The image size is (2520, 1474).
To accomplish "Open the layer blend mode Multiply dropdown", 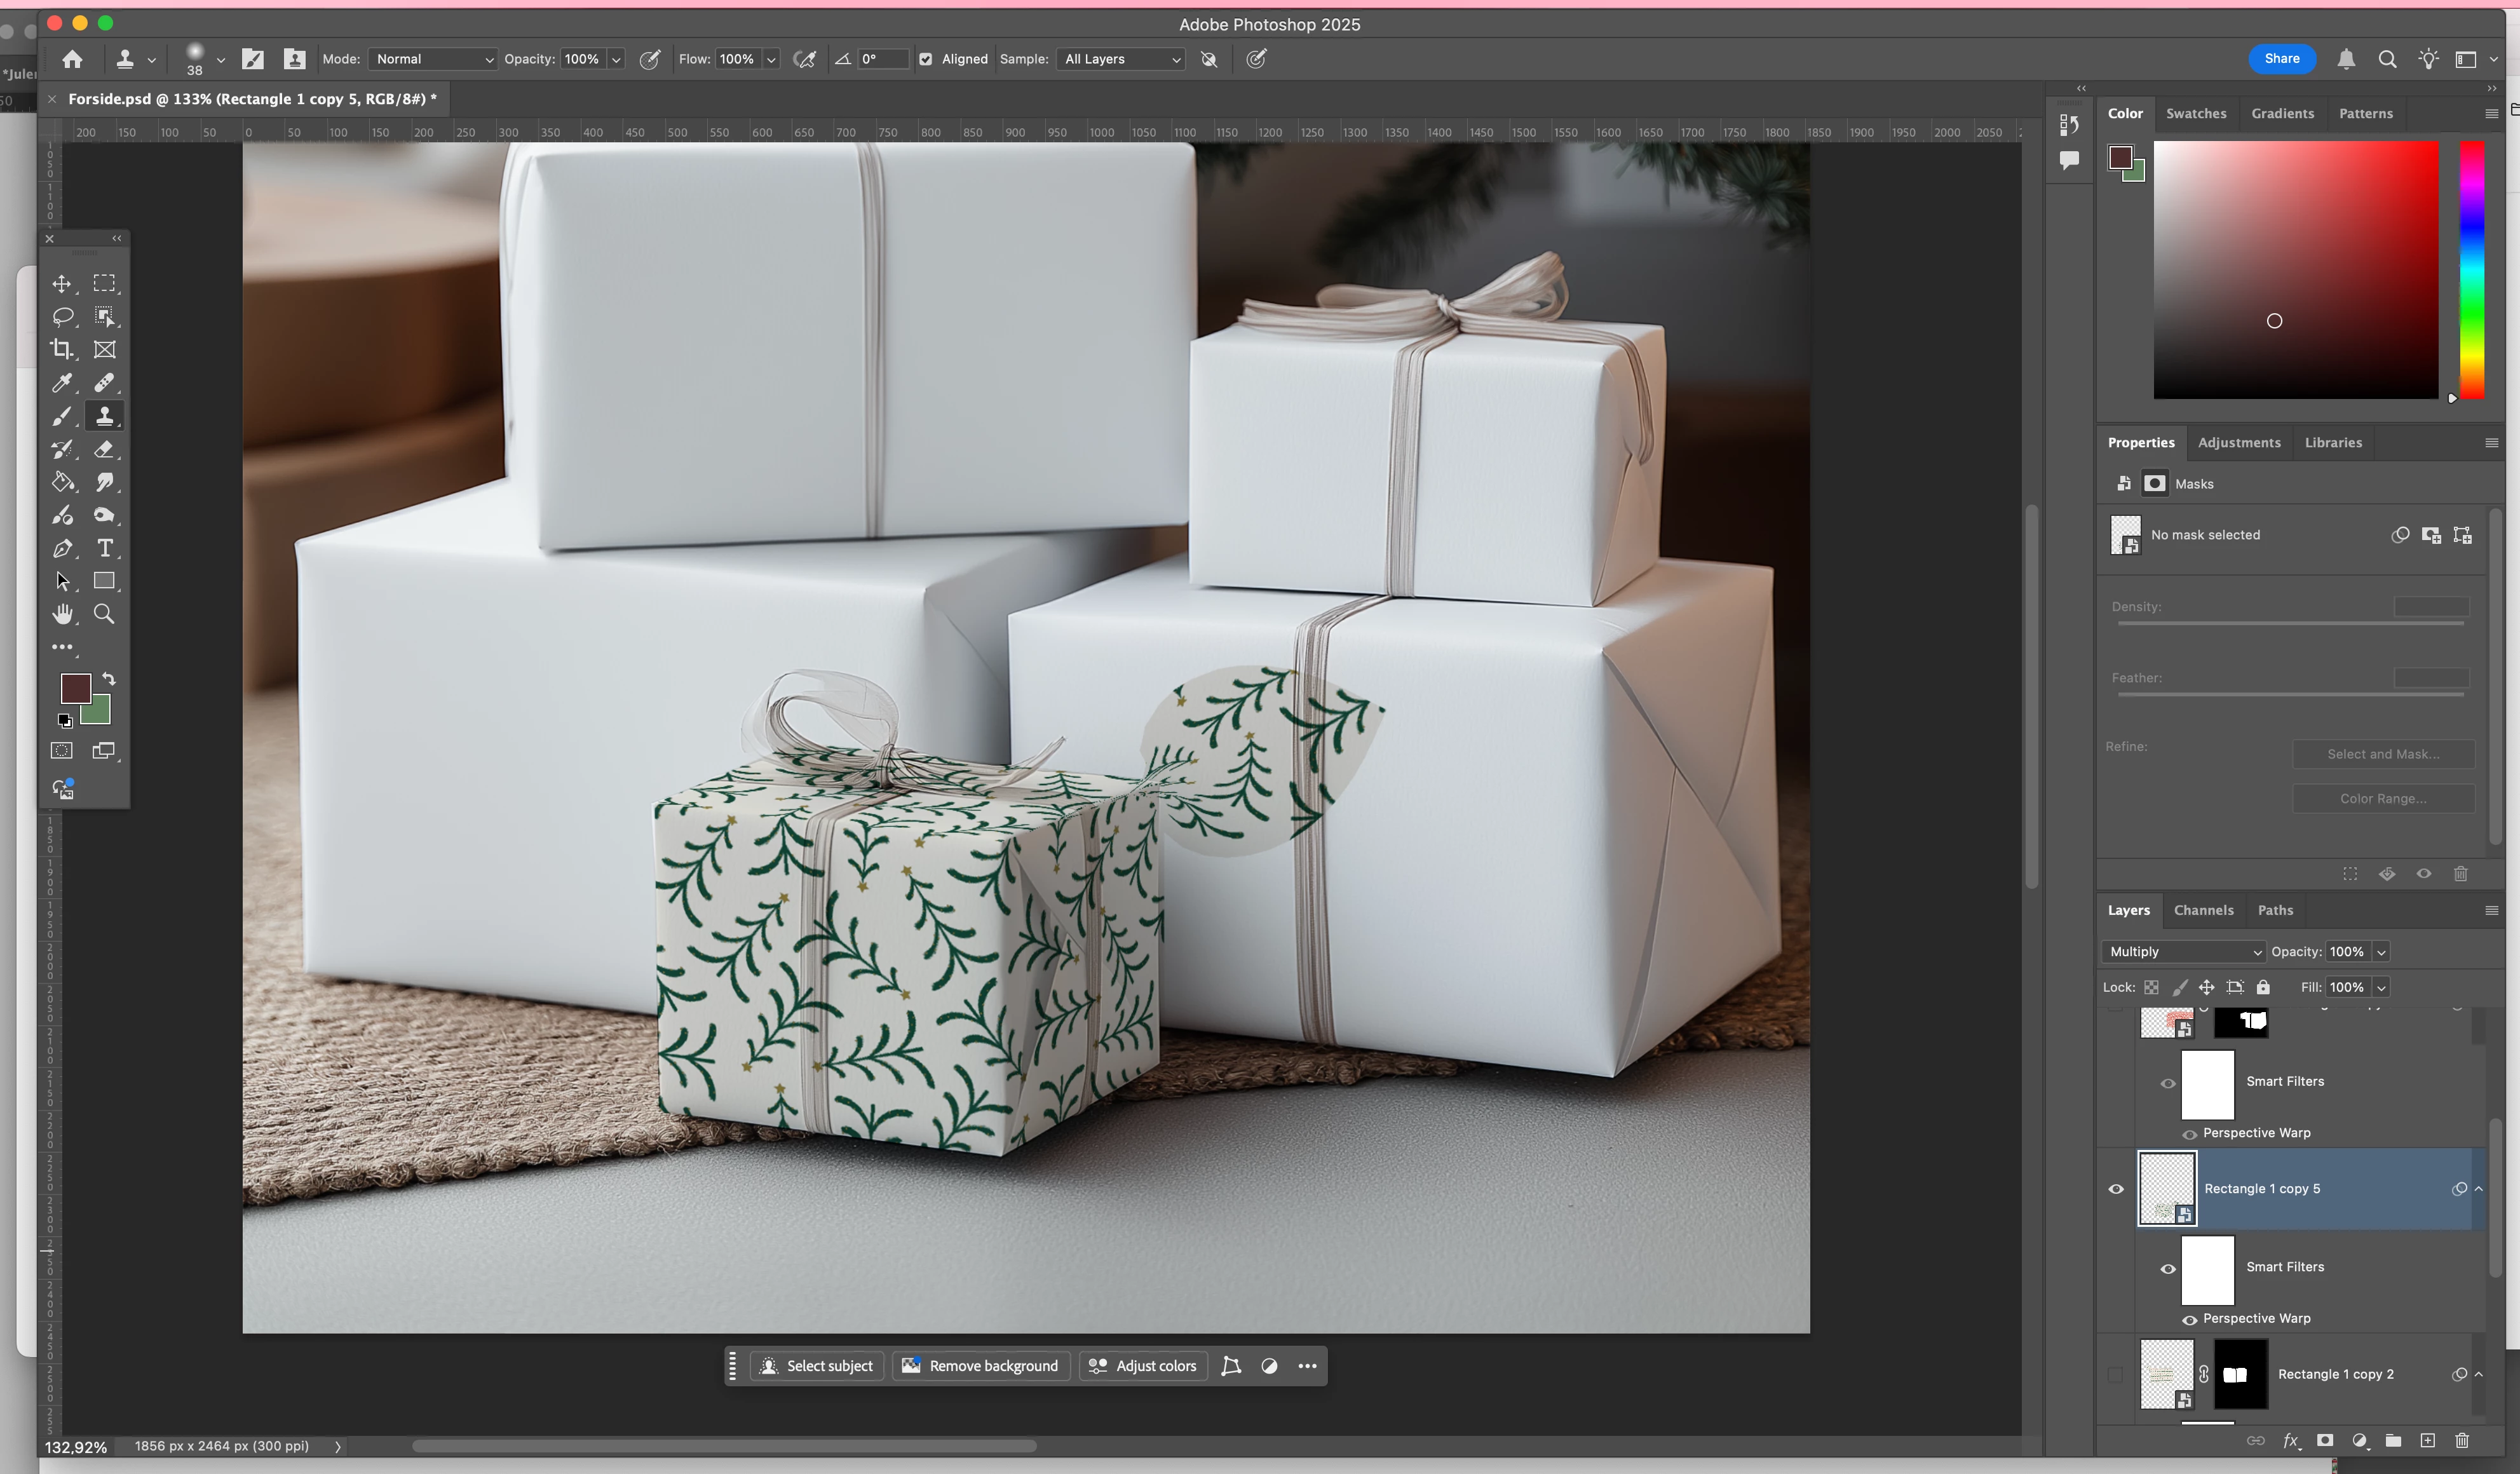I will click(2185, 952).
